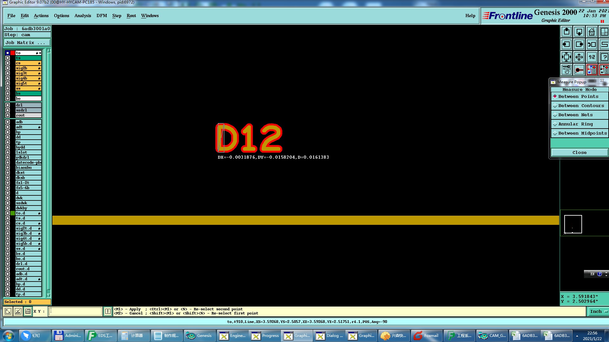
Task: Click the previous view undo-zoom icon
Action: (x=592, y=44)
